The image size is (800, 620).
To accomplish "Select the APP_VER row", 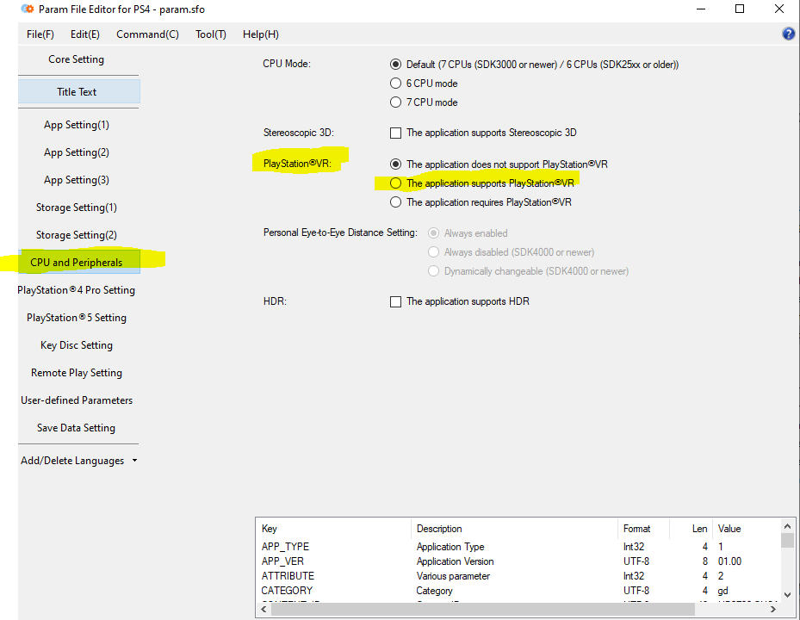I will coord(518,561).
